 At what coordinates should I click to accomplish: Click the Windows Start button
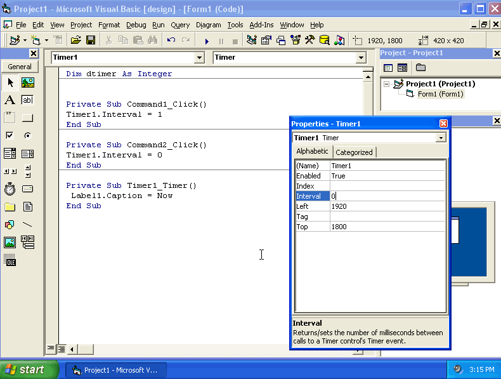pos(25,369)
